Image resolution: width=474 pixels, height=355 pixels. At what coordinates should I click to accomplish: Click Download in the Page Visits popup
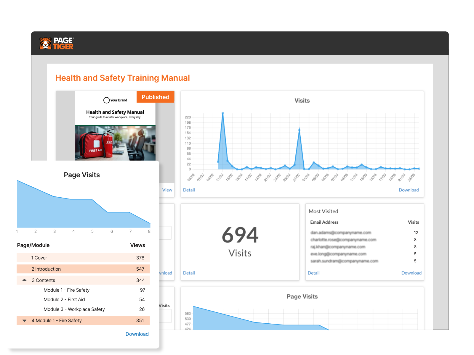click(x=137, y=334)
